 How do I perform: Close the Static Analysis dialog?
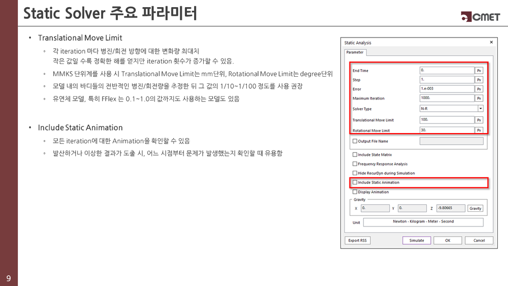(491, 43)
